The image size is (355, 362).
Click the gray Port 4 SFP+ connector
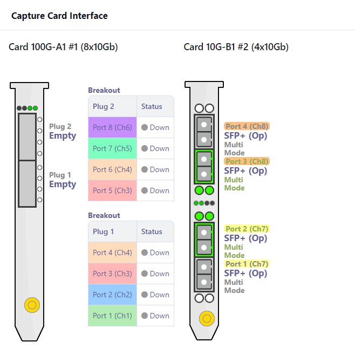coord(204,132)
